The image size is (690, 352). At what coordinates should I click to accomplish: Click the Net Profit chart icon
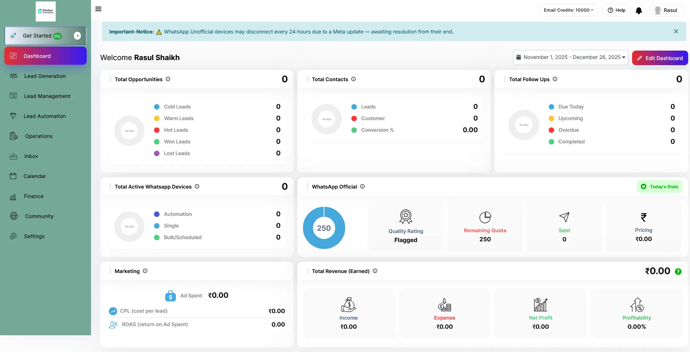click(x=540, y=305)
